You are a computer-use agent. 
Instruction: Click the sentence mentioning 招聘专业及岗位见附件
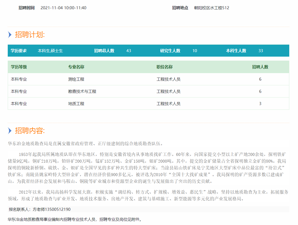pos(75,220)
